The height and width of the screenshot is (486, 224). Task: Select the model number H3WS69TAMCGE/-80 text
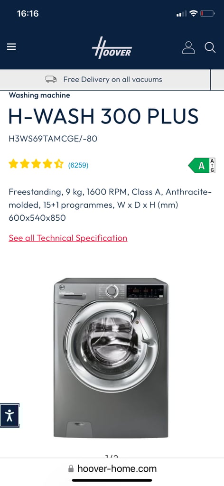point(53,139)
